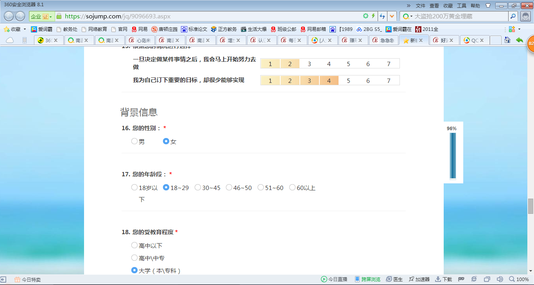
Task: Open the 网易邮箱 bookmark
Action: click(x=313, y=29)
